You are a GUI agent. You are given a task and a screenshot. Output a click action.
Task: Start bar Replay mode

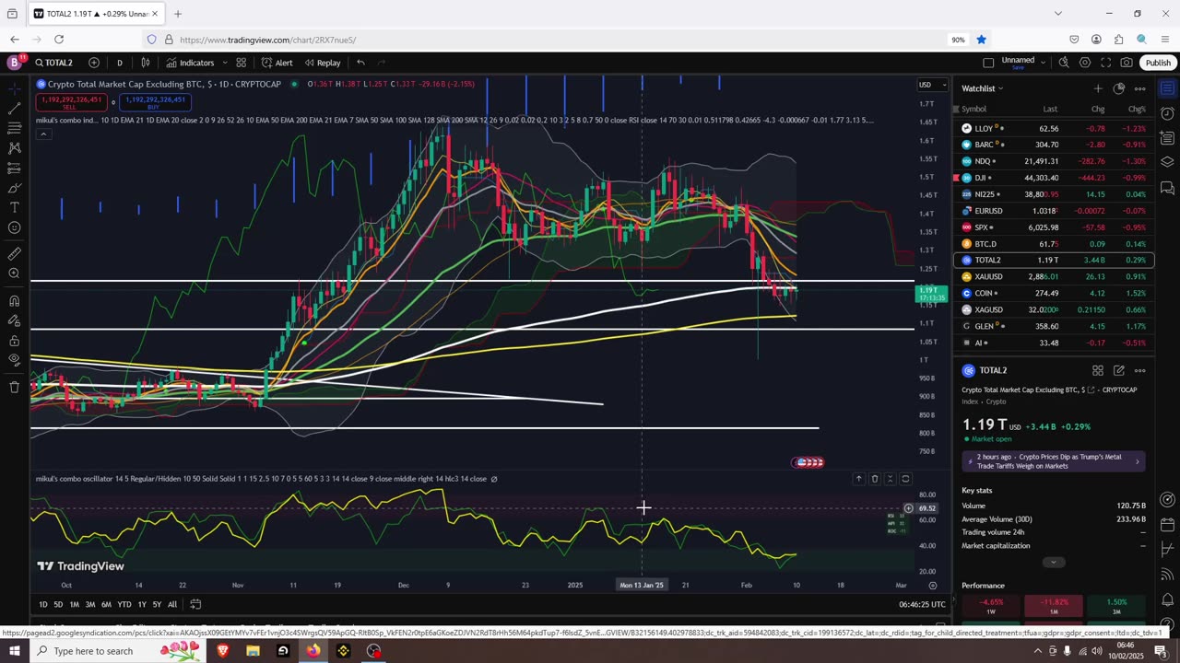click(323, 63)
